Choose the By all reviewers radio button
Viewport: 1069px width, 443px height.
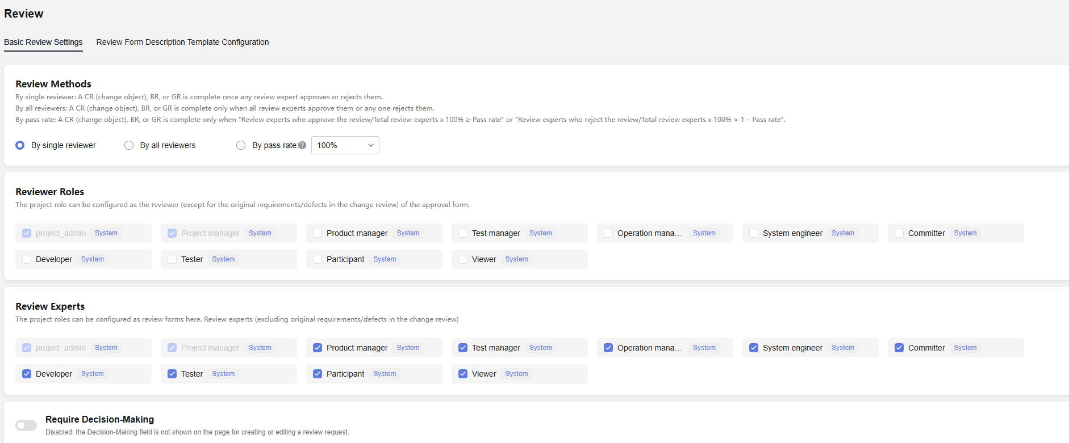[129, 145]
